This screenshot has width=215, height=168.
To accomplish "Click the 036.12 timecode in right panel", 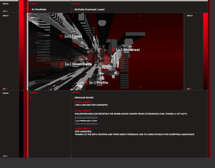I will (x=190, y=16).
